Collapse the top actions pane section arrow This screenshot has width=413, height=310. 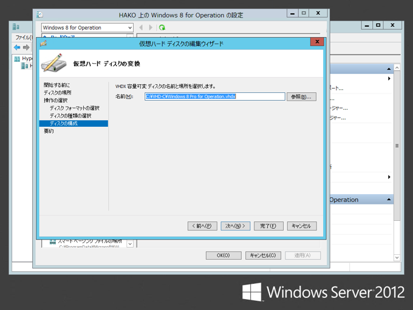[389, 69]
